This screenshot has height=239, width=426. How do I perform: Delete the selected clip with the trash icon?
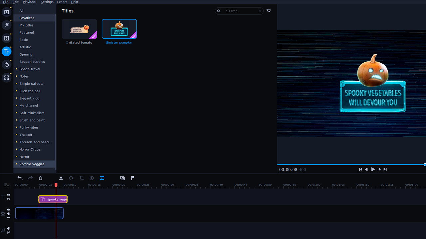point(40,178)
